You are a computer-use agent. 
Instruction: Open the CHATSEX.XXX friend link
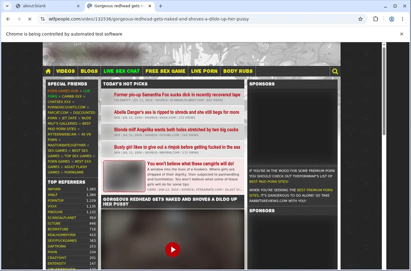(59, 102)
